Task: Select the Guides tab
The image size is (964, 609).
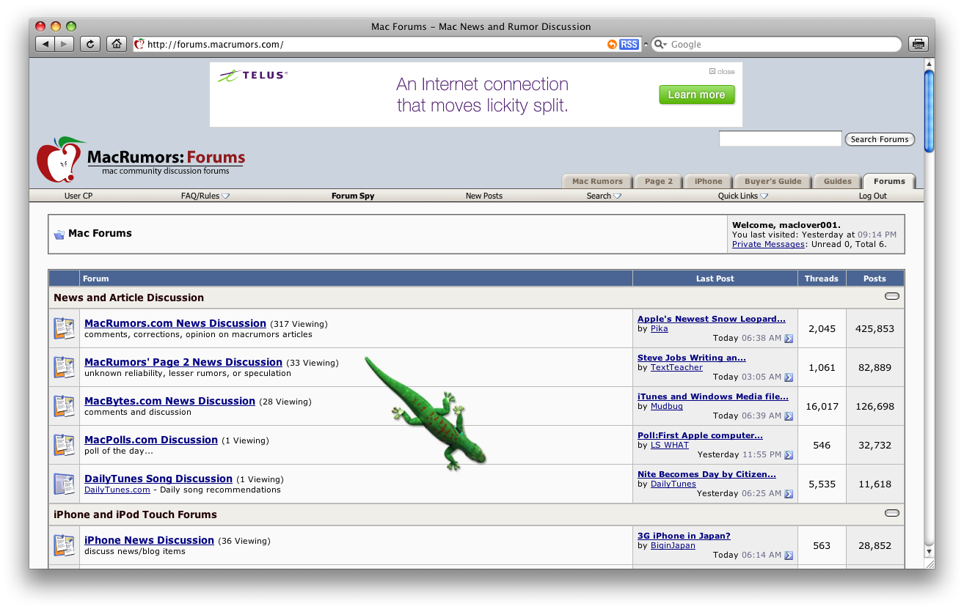Action: point(838,181)
